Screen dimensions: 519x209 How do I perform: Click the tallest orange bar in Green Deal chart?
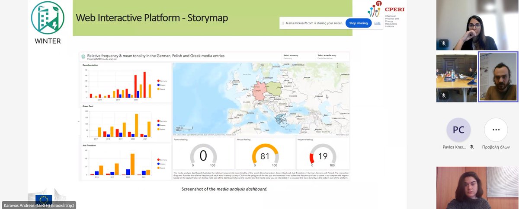[137, 126]
